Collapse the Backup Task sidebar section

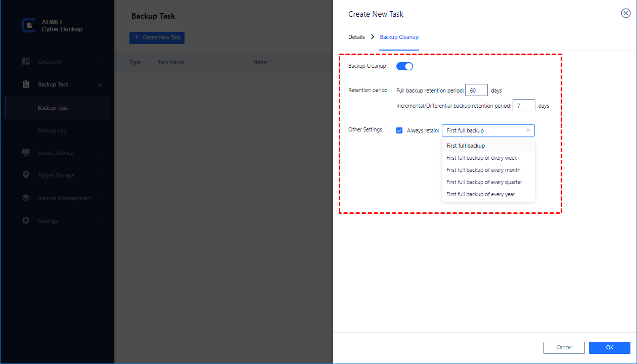click(x=100, y=84)
